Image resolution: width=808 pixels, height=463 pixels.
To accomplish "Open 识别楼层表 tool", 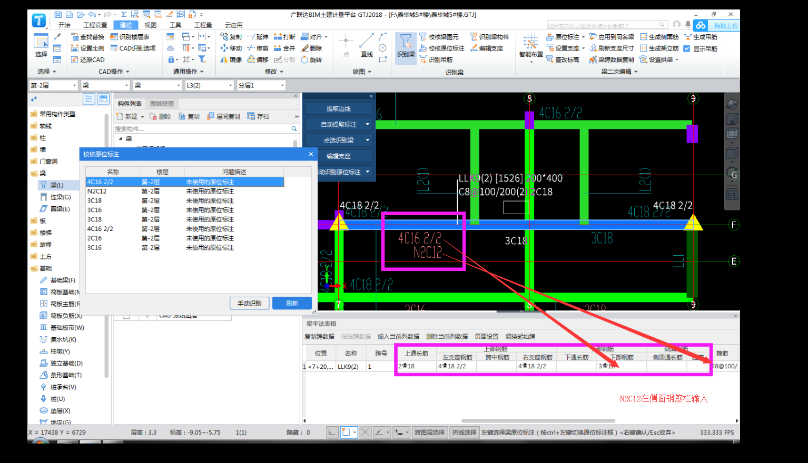I will click(130, 37).
